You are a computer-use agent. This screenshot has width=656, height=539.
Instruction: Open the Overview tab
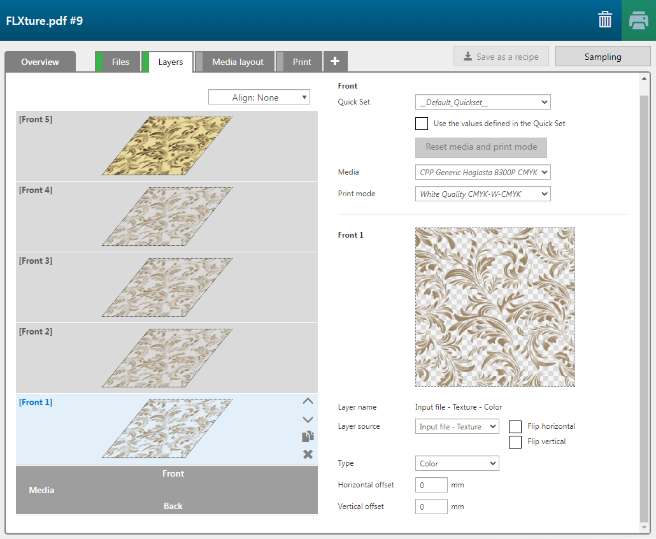[x=40, y=62]
